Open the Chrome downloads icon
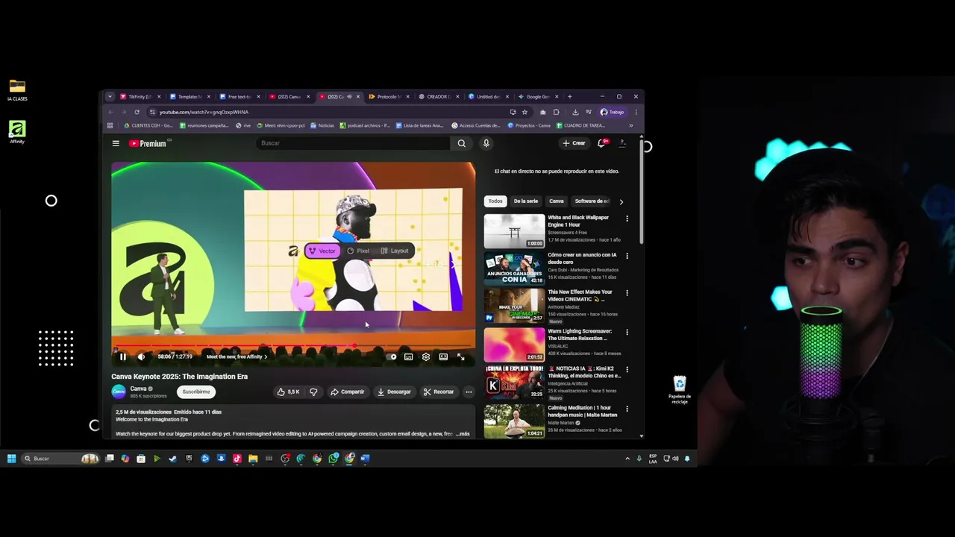Screen dimensions: 955x537 pyautogui.click(x=575, y=112)
